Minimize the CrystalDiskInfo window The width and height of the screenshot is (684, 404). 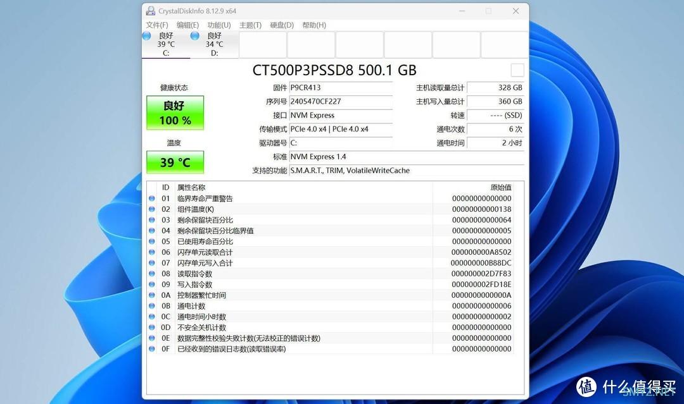pyautogui.click(x=462, y=11)
